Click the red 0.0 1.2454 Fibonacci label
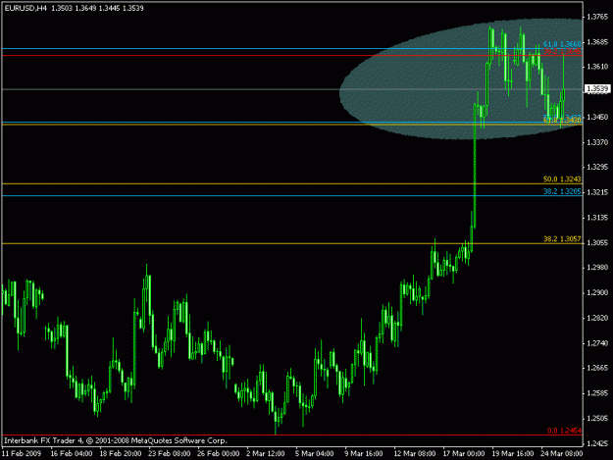The image size is (613, 460). 564,431
